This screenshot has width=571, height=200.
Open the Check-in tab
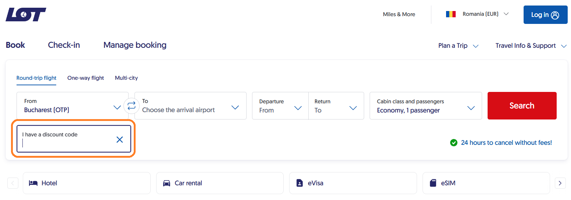pyautogui.click(x=64, y=45)
